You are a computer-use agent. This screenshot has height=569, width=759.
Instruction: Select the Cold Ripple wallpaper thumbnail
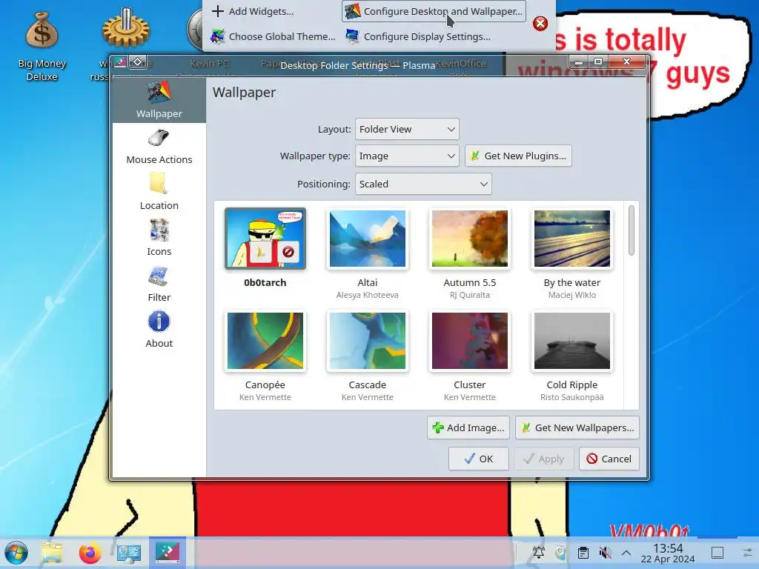pos(571,341)
